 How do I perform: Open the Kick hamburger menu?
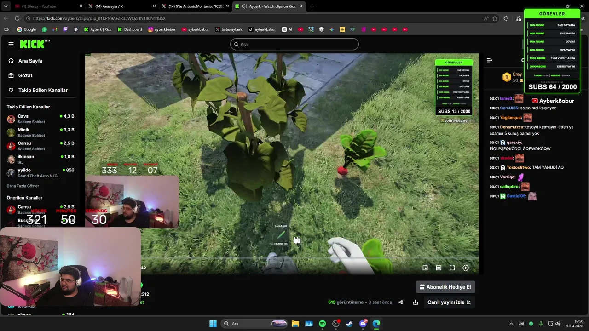11,44
